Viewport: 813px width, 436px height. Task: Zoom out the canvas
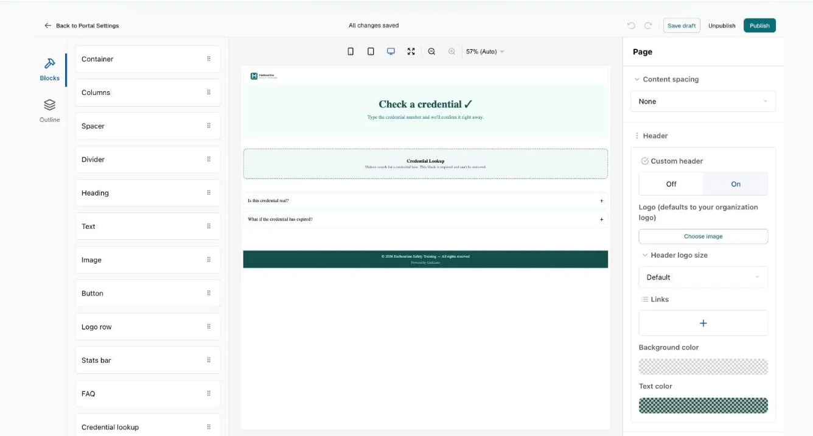coord(431,52)
